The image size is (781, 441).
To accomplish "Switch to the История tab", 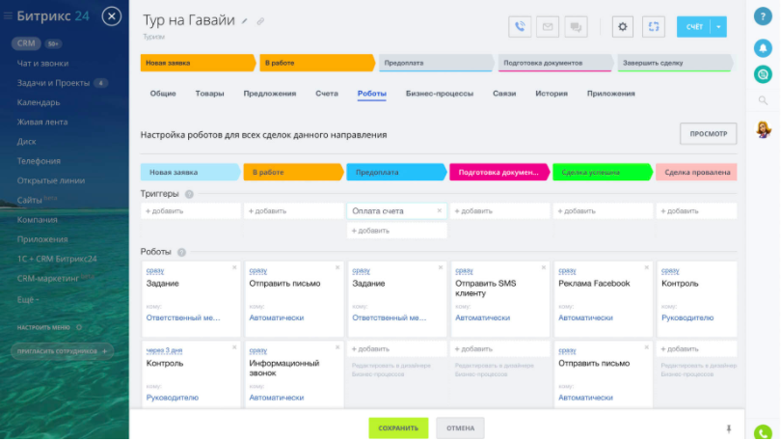I will coord(552,94).
